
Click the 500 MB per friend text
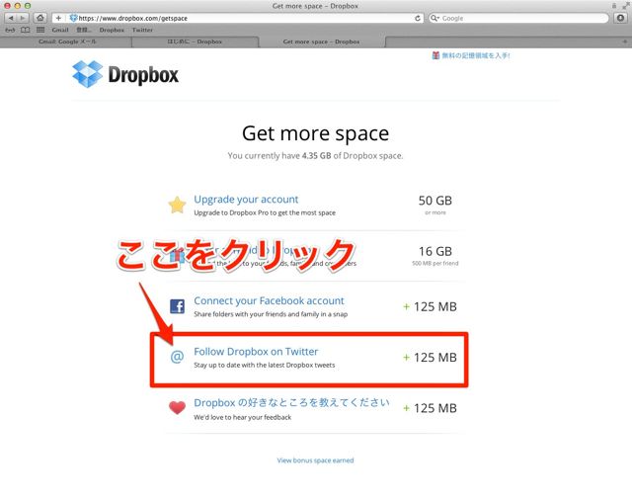(x=435, y=263)
